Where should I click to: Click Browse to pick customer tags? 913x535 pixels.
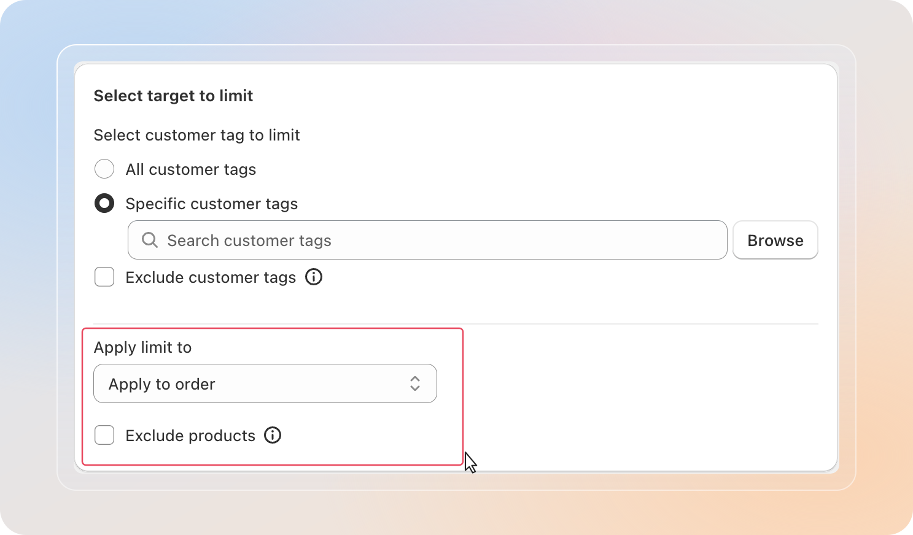775,240
